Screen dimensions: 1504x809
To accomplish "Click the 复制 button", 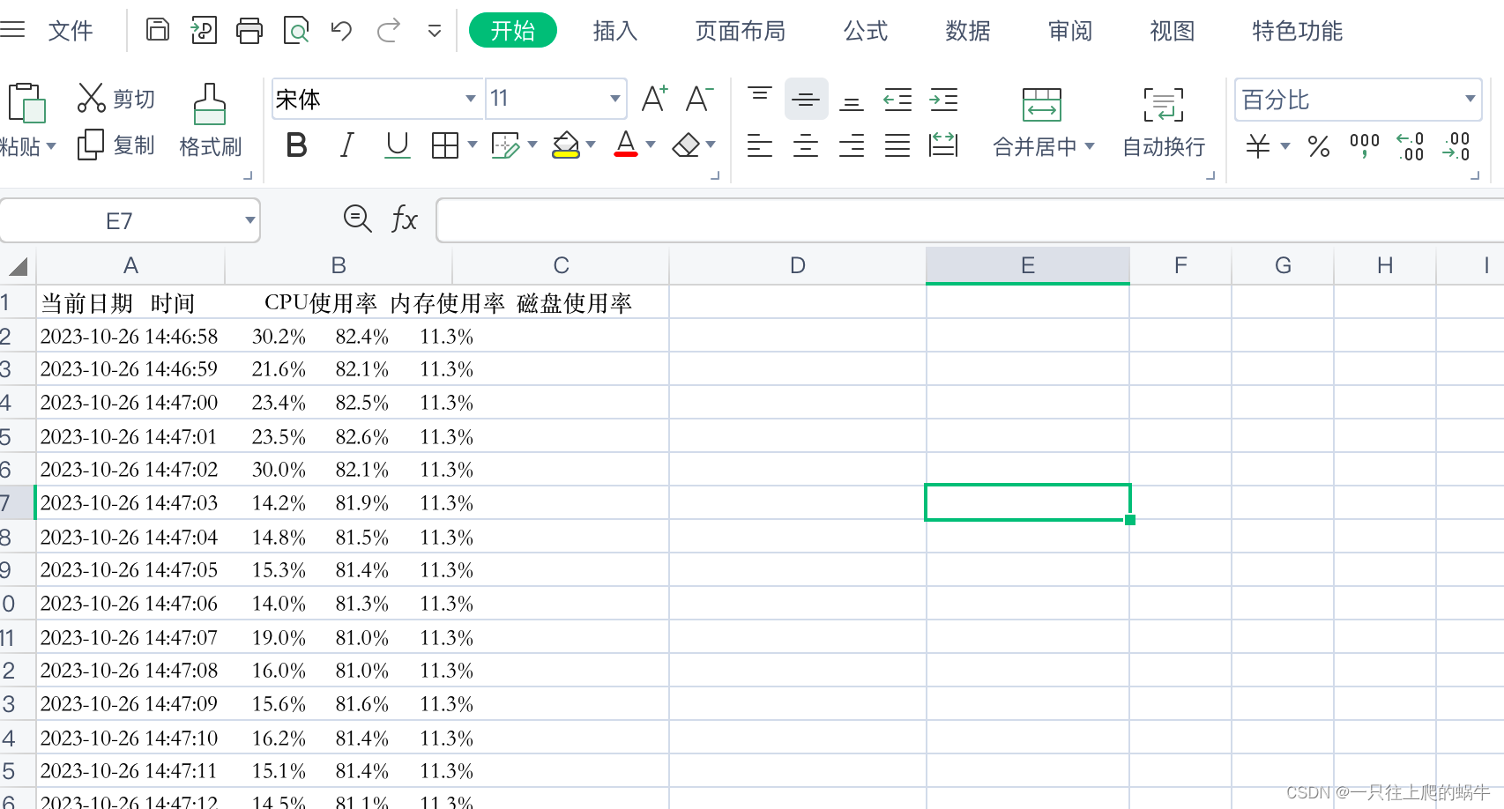I will click(x=116, y=145).
